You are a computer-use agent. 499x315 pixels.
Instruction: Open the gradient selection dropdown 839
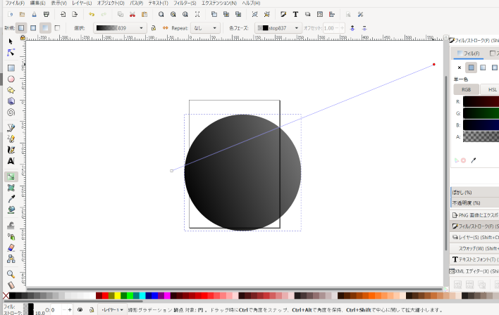120,28
